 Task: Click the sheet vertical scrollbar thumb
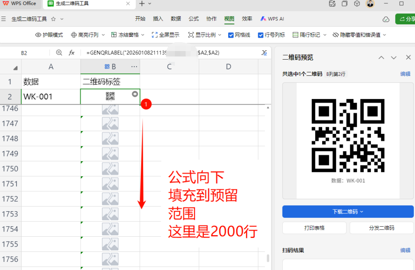pos(268,258)
